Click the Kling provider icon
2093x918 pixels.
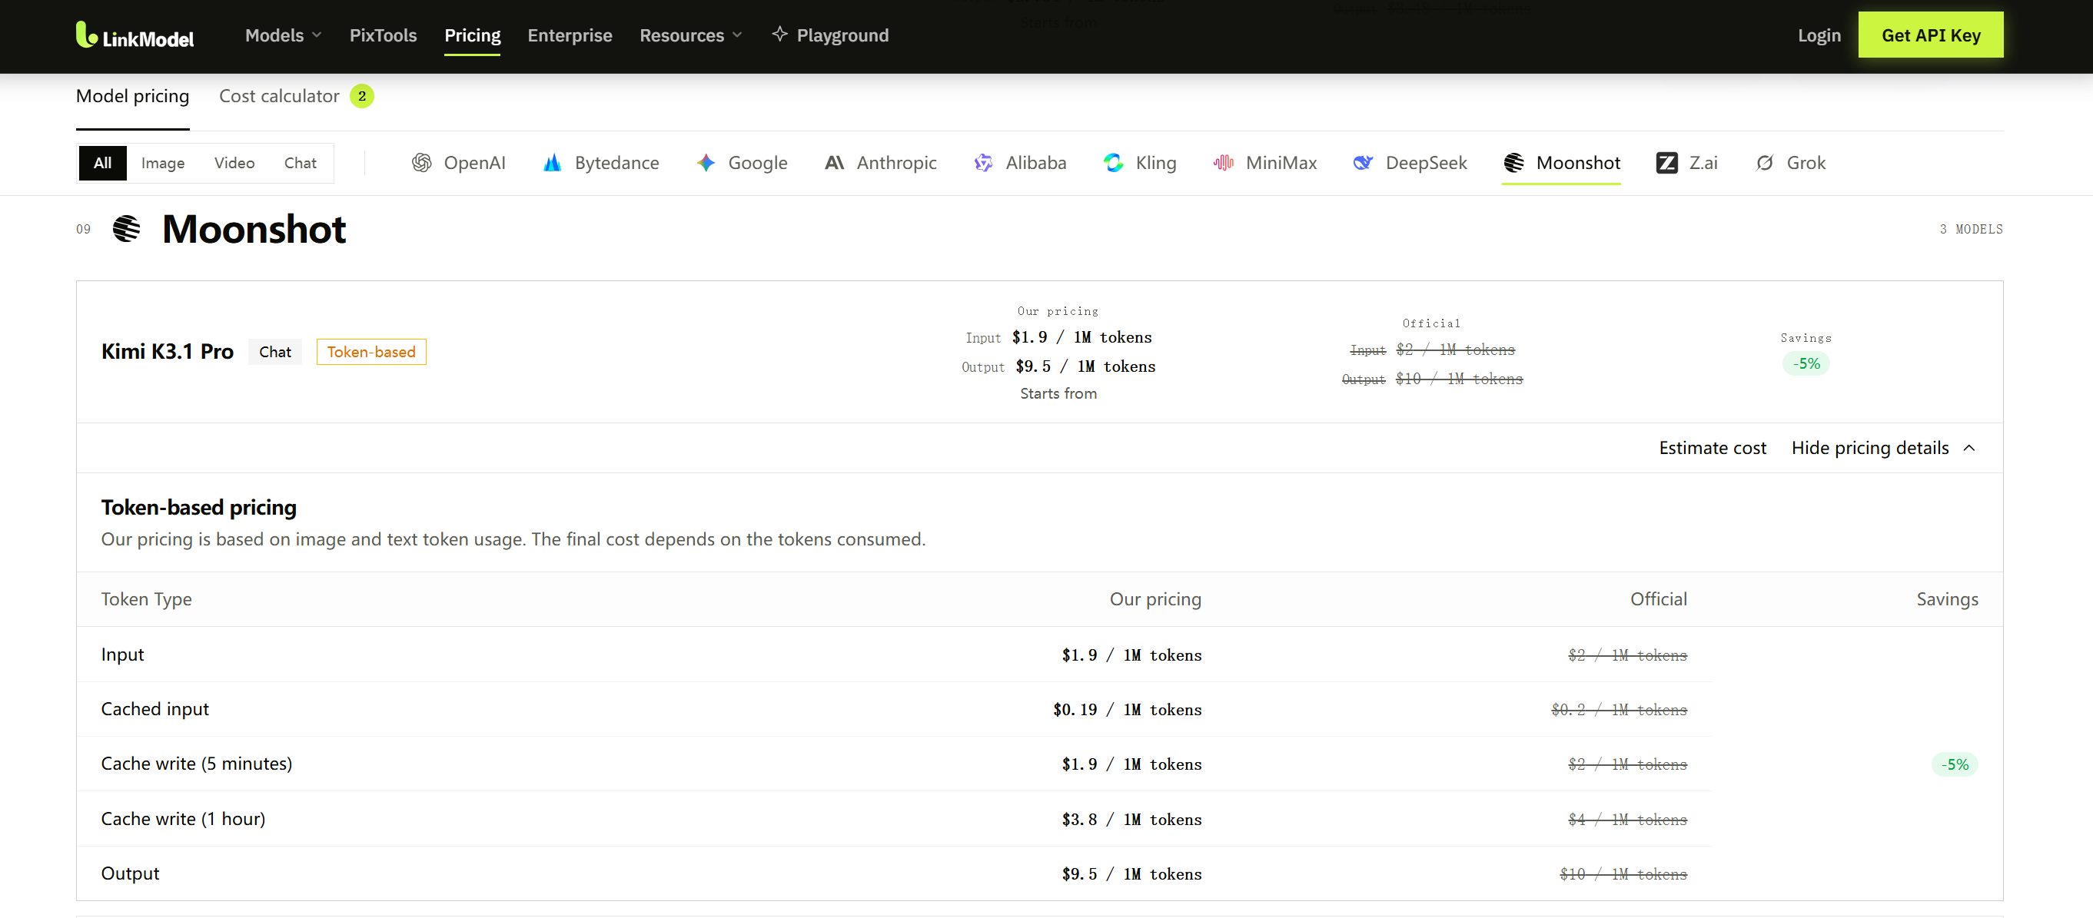1113,163
